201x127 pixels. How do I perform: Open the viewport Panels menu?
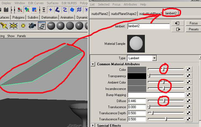pyautogui.click(x=21, y=36)
